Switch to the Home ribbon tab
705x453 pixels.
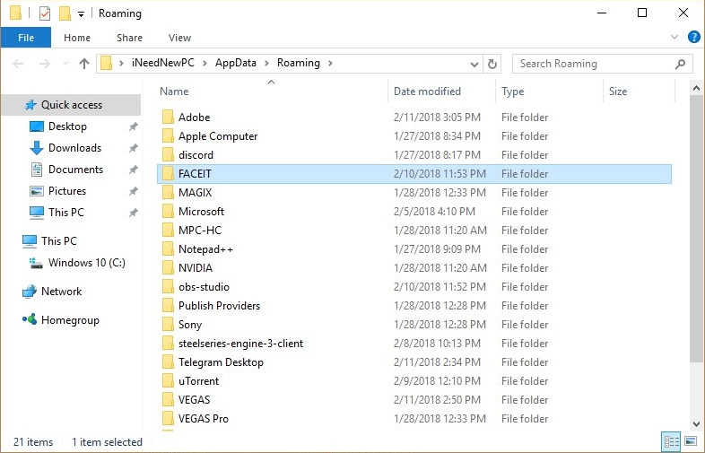tap(77, 38)
